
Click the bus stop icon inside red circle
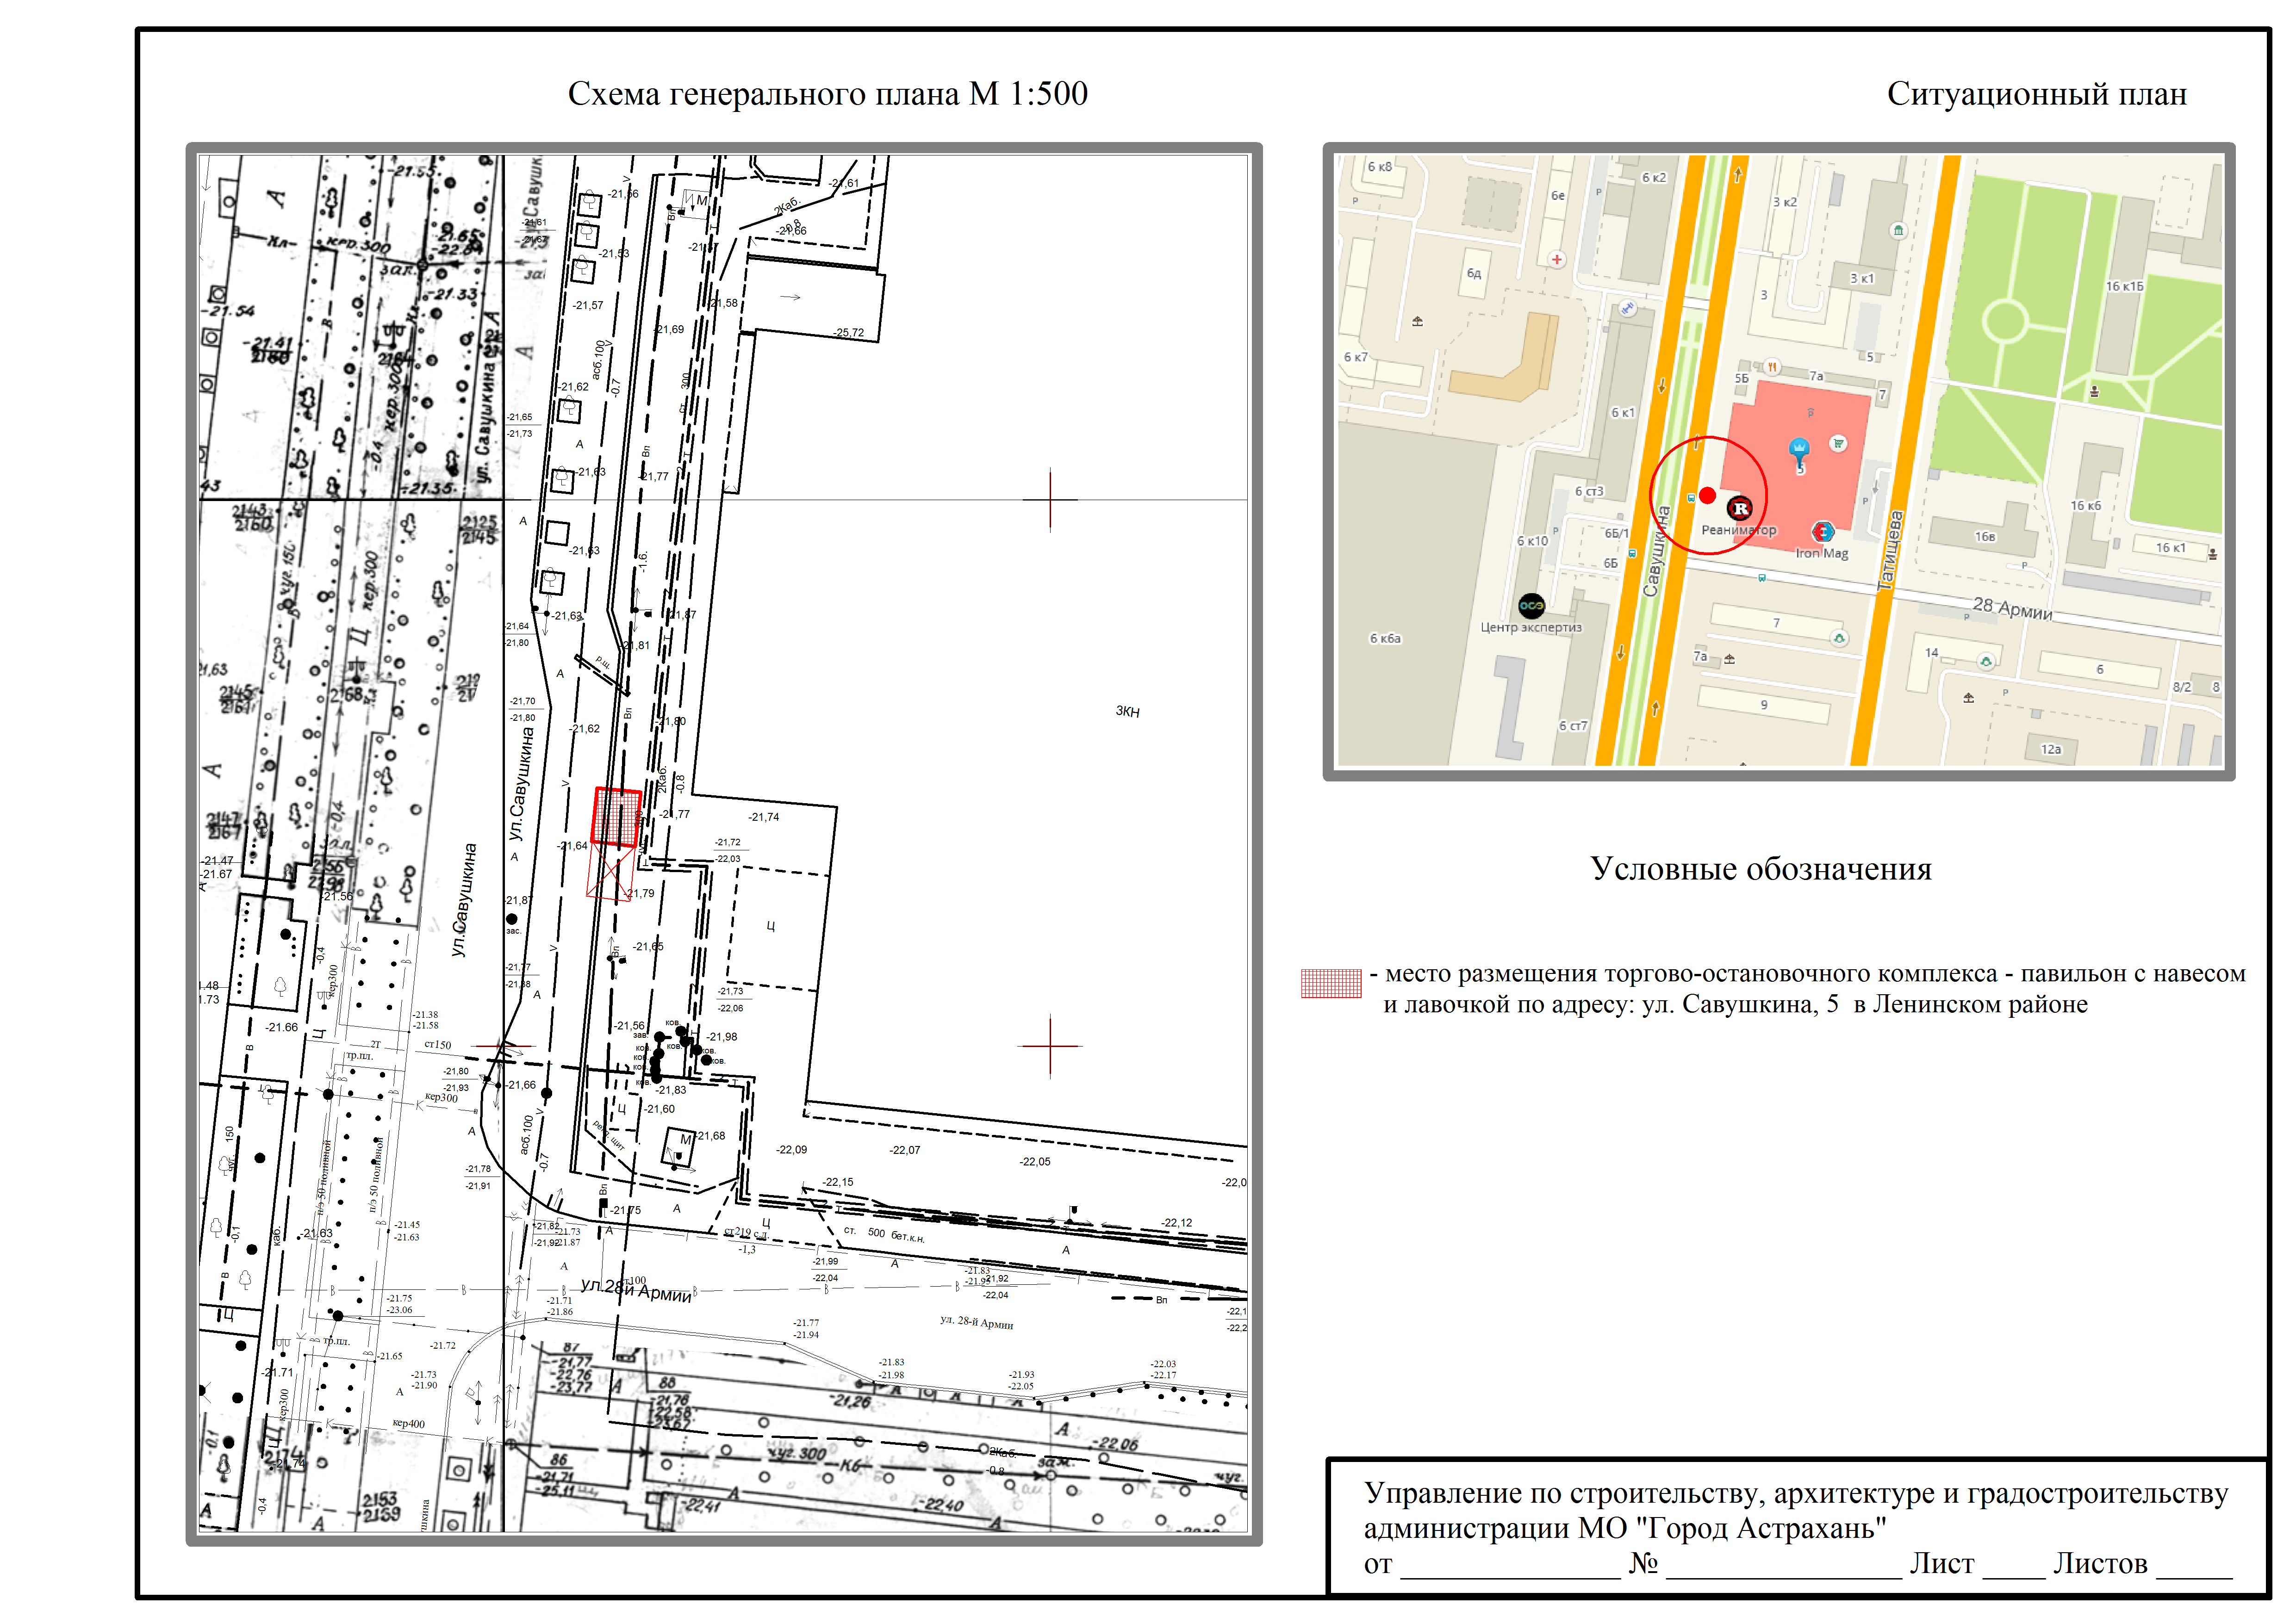click(1691, 498)
